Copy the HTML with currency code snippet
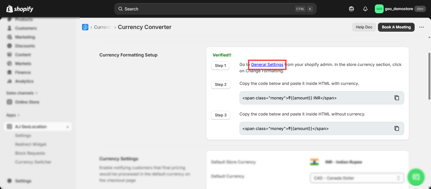 pos(397,98)
